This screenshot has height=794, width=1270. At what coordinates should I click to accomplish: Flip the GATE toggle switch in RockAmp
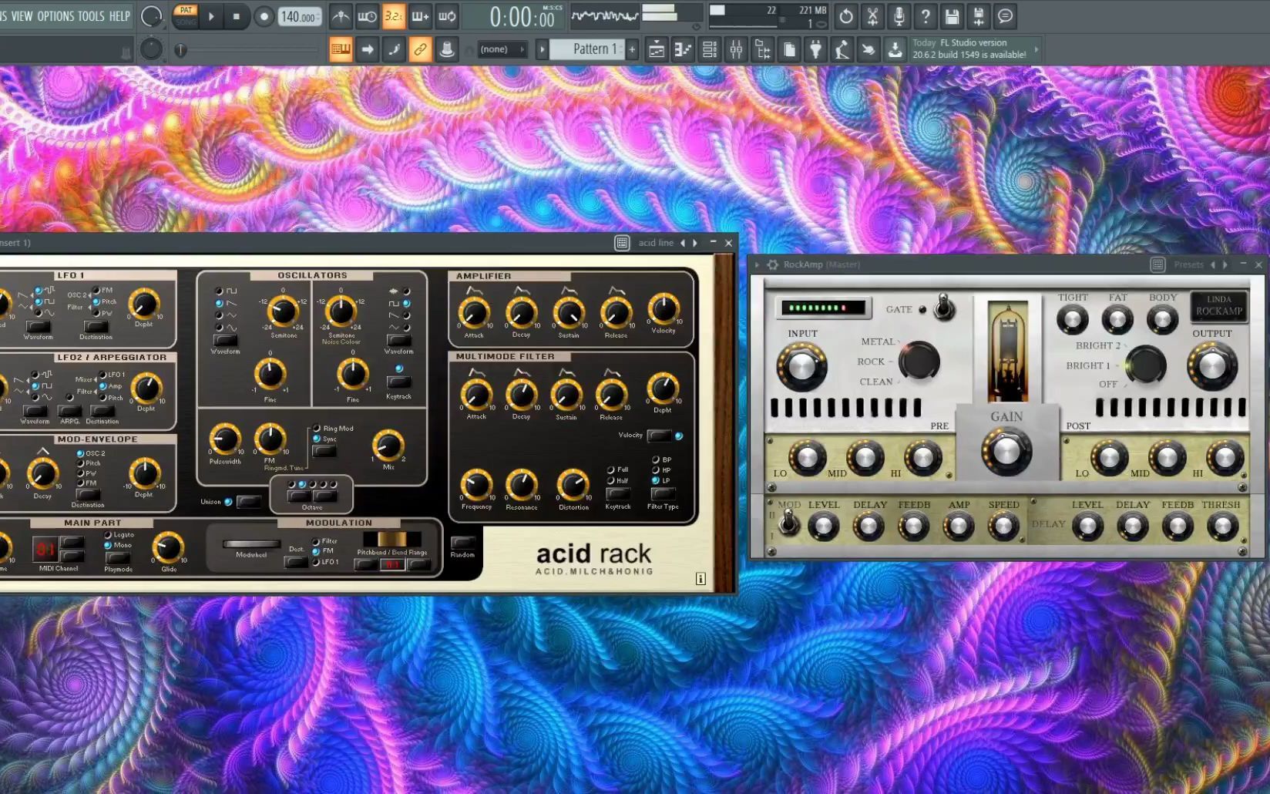click(942, 308)
